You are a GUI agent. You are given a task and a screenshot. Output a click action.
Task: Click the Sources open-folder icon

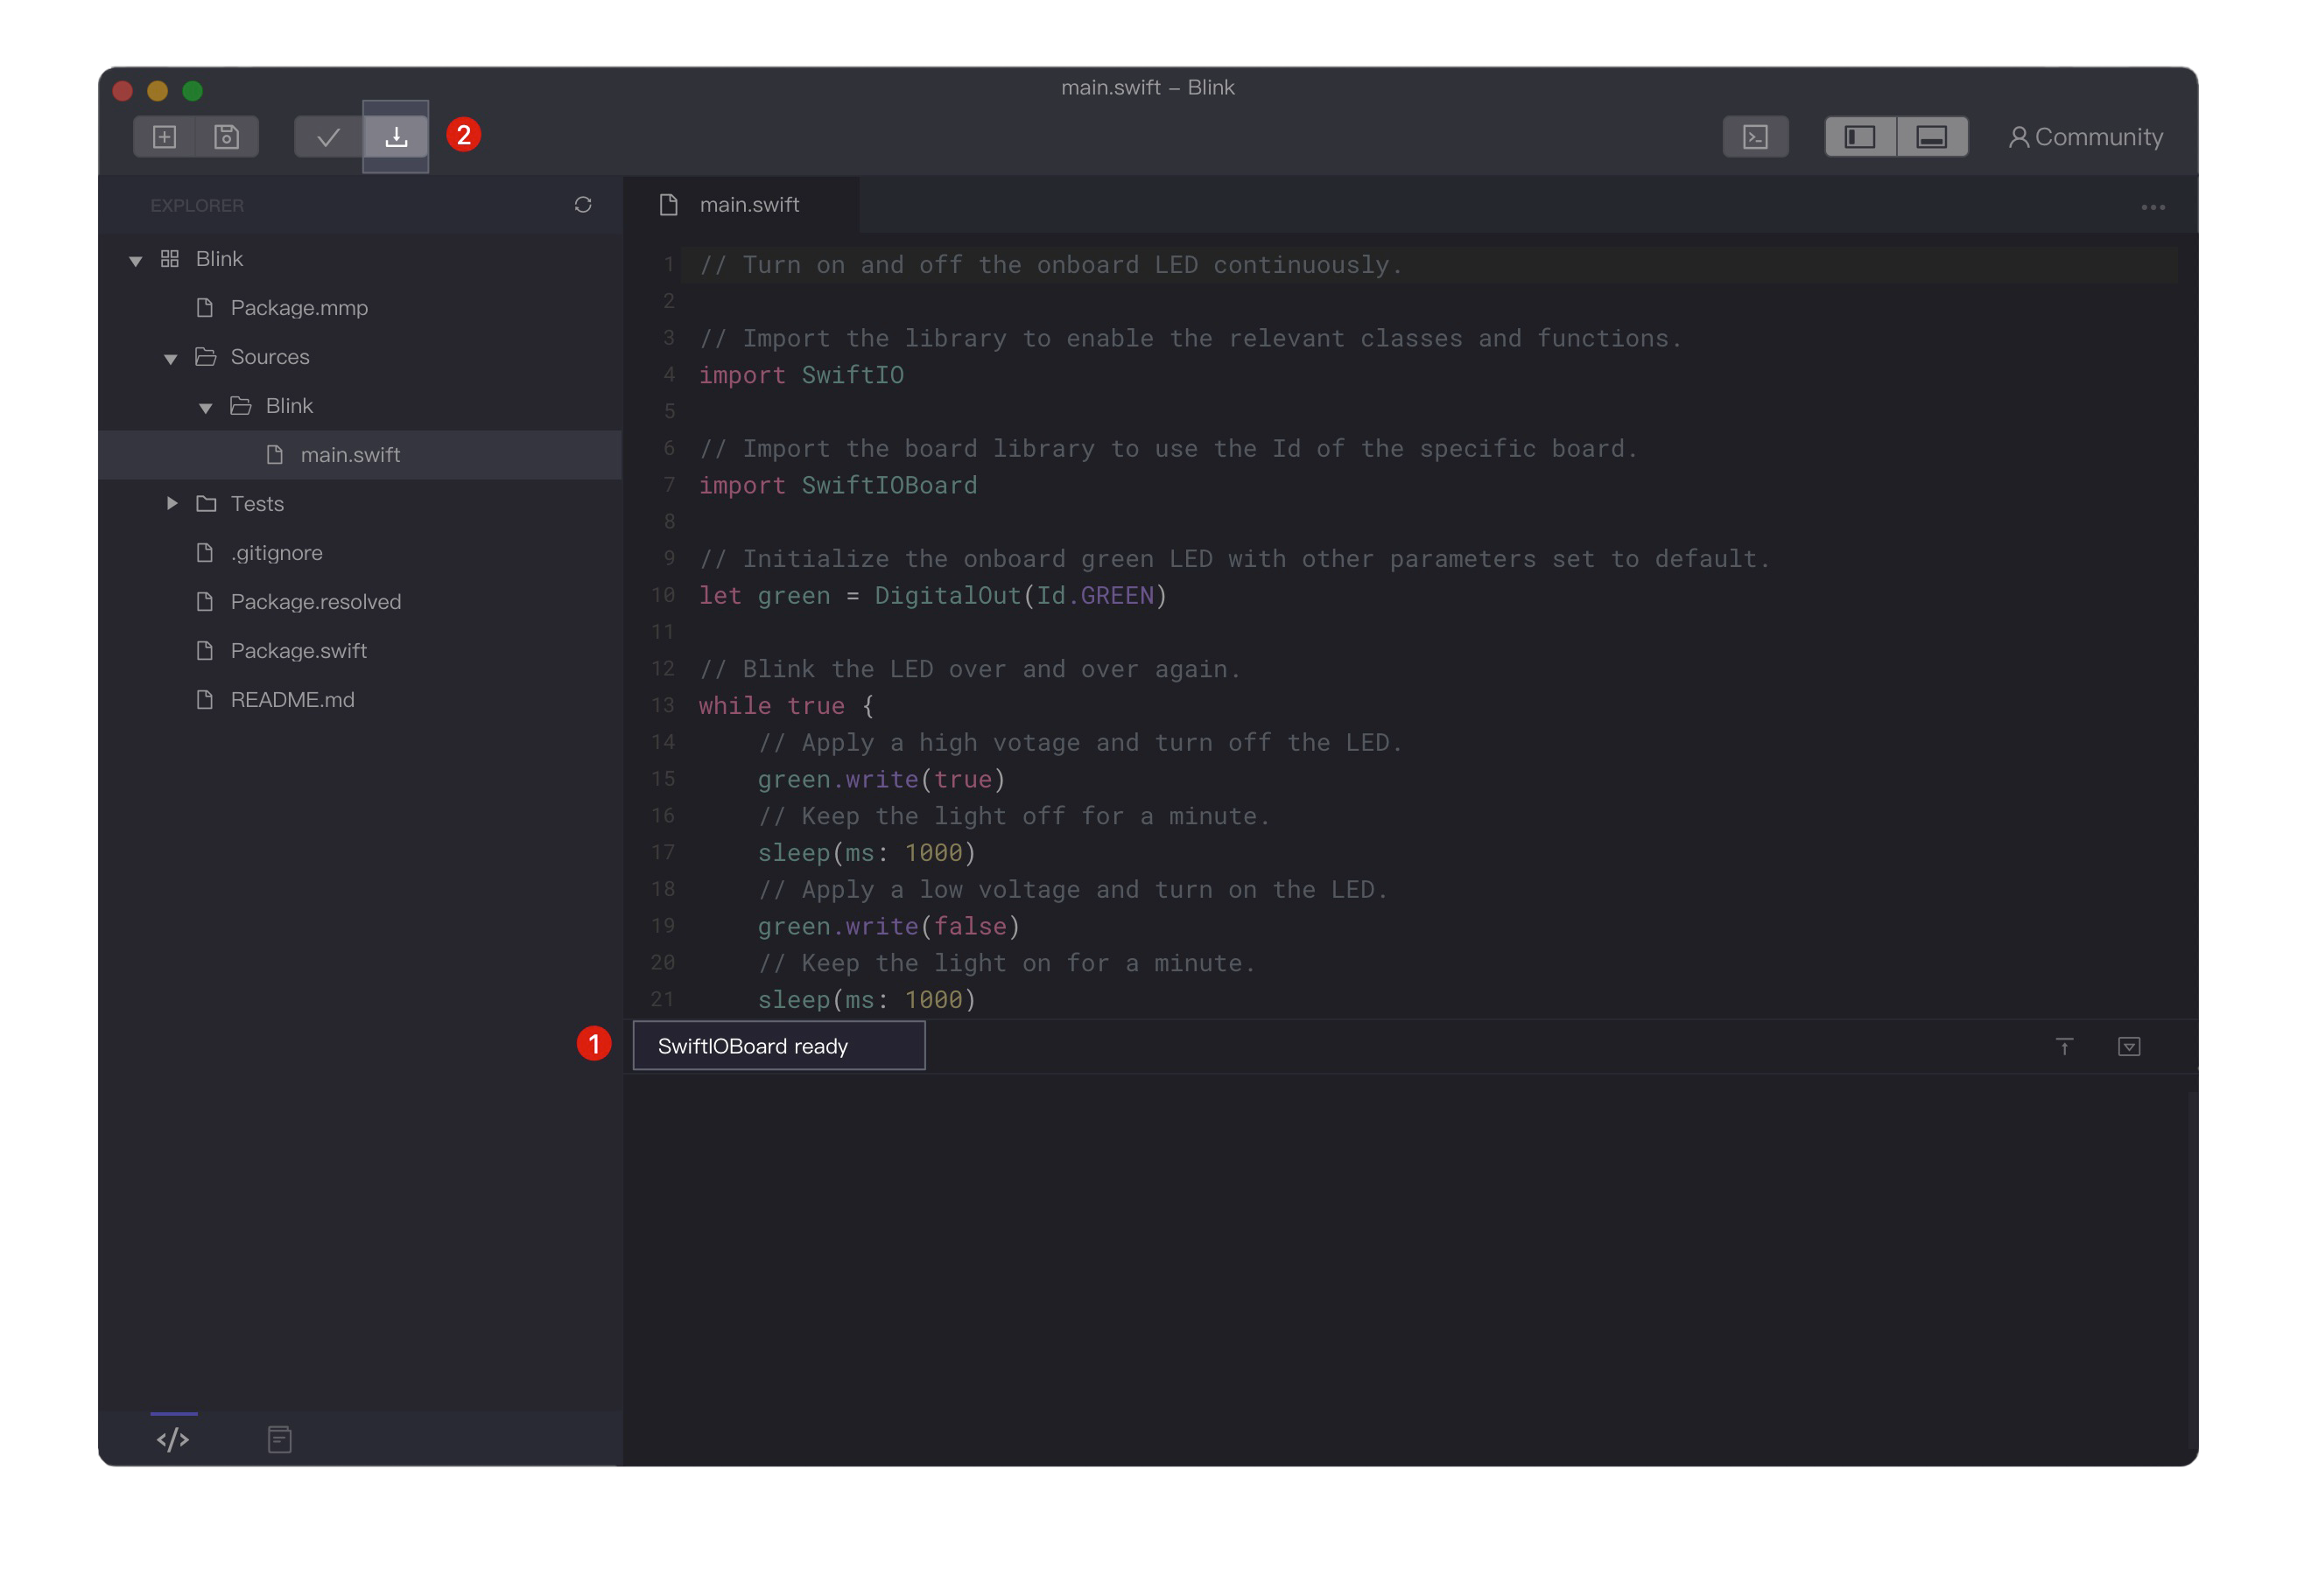206,357
